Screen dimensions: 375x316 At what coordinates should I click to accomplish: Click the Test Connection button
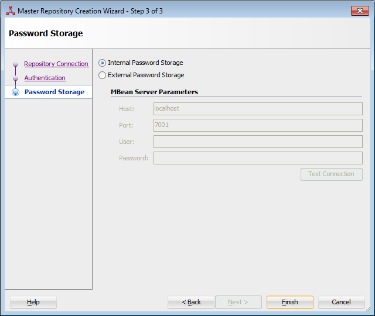point(332,174)
